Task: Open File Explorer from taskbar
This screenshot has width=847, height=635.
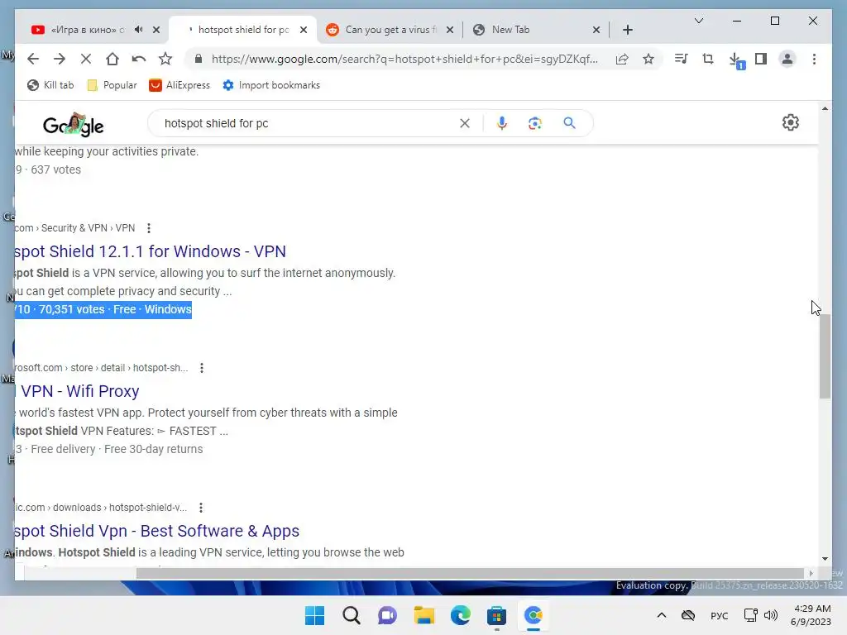Action: pos(424,615)
